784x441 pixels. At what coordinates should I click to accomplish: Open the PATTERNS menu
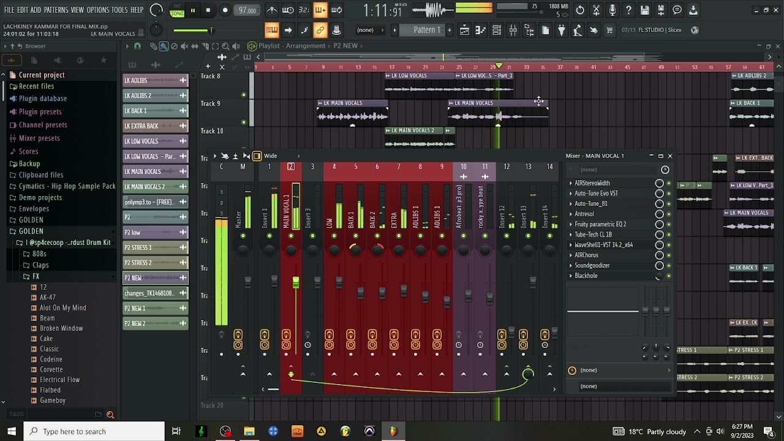point(56,10)
